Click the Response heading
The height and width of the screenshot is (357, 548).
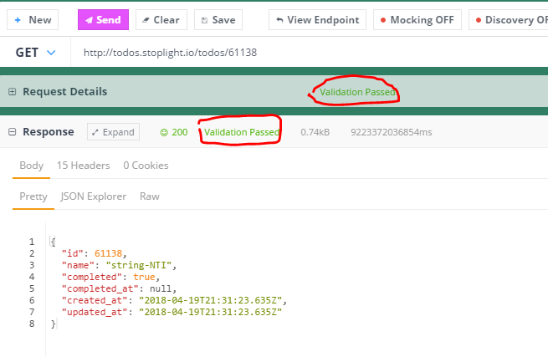(x=49, y=132)
